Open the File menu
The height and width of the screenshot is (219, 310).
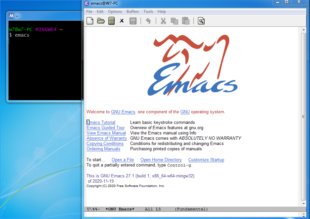(89, 12)
